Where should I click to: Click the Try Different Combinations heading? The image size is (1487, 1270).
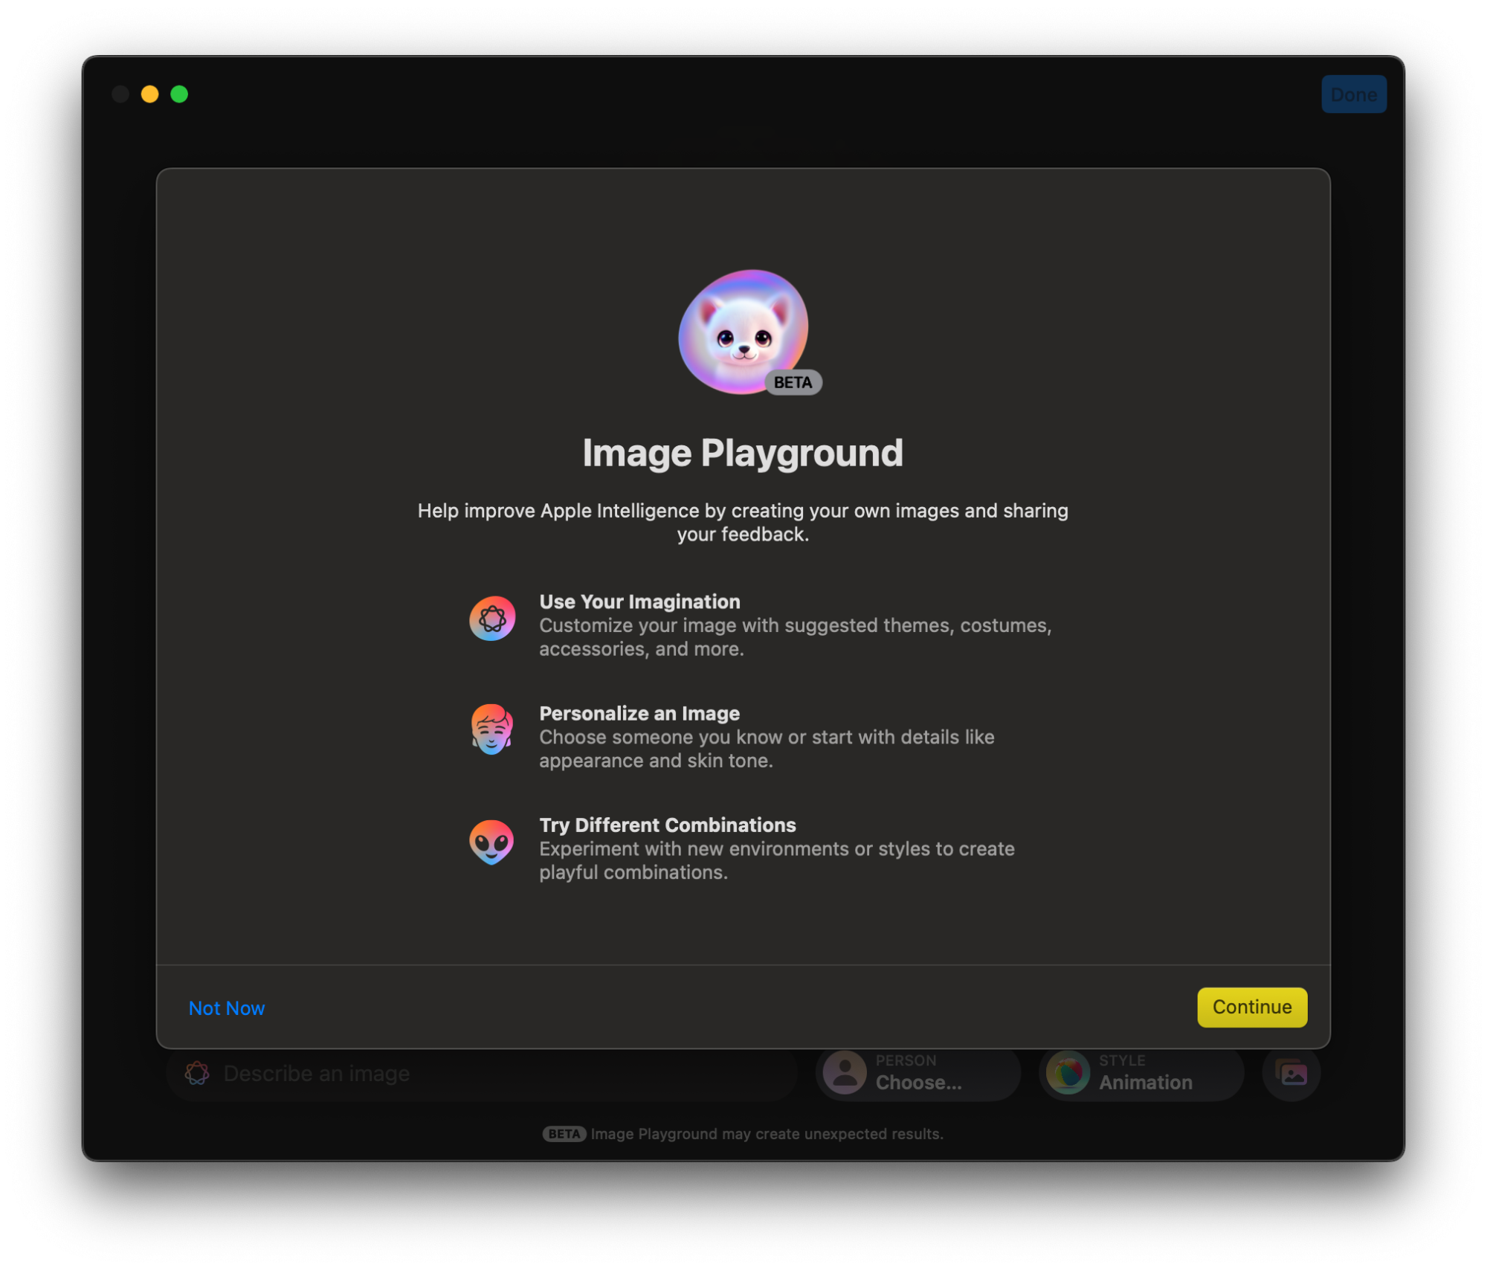click(x=668, y=825)
